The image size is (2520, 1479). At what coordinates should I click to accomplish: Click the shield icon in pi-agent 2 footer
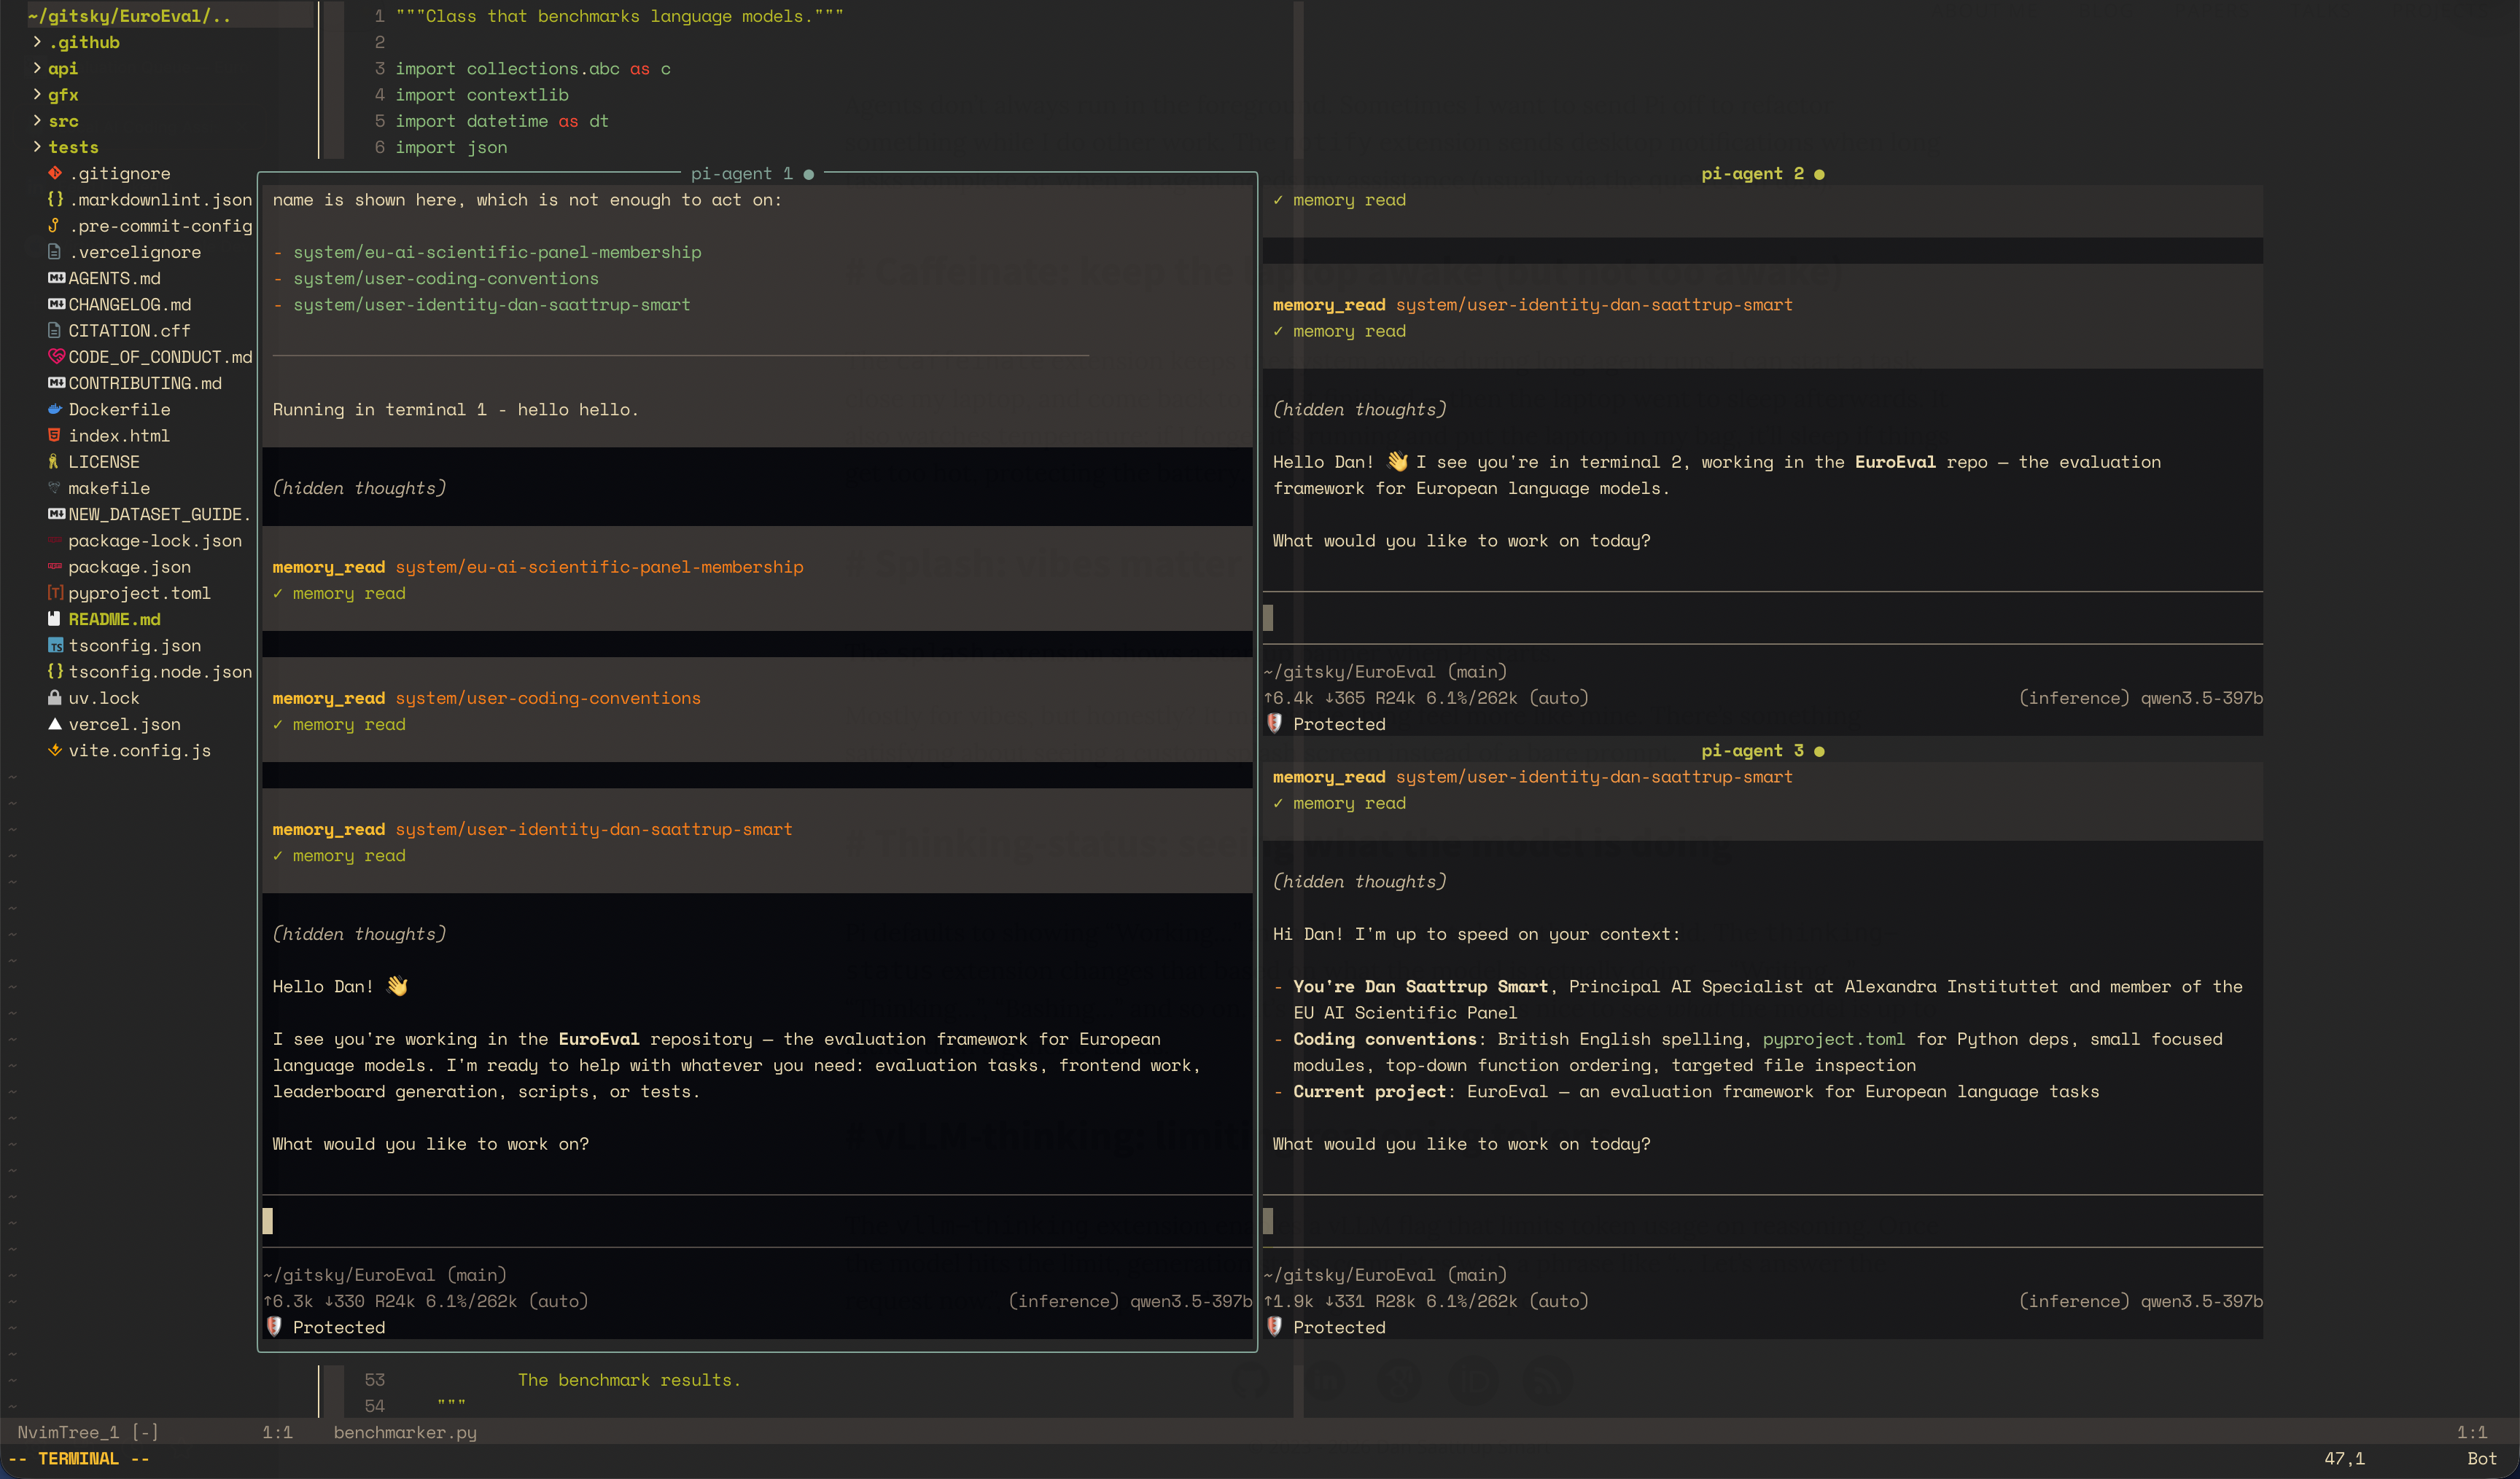click(1274, 723)
